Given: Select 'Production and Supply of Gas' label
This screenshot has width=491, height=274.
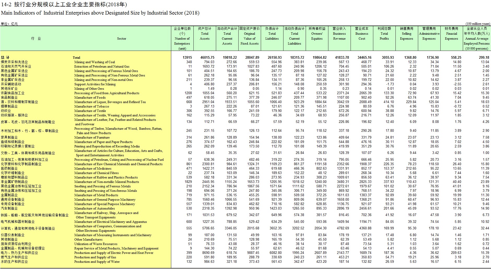Looking at the screenshot, I should (95, 257).
